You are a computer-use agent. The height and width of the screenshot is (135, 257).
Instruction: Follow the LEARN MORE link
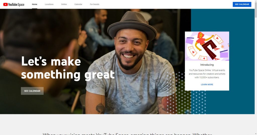207,84
